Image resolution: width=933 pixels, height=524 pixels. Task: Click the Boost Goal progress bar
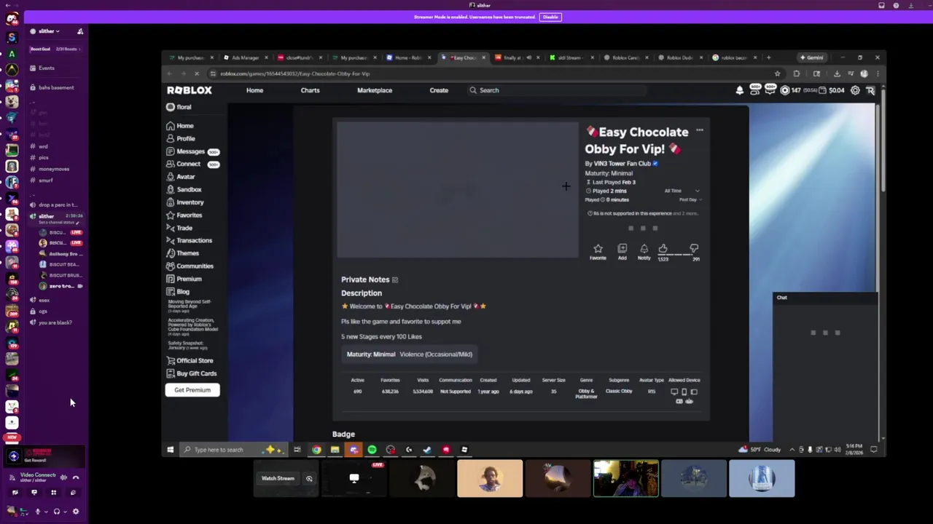pyautogui.click(x=56, y=49)
